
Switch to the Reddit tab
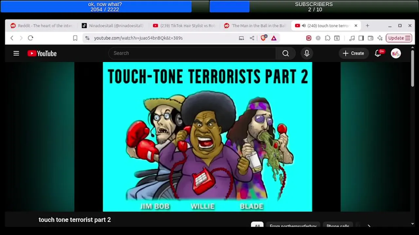pos(41,26)
